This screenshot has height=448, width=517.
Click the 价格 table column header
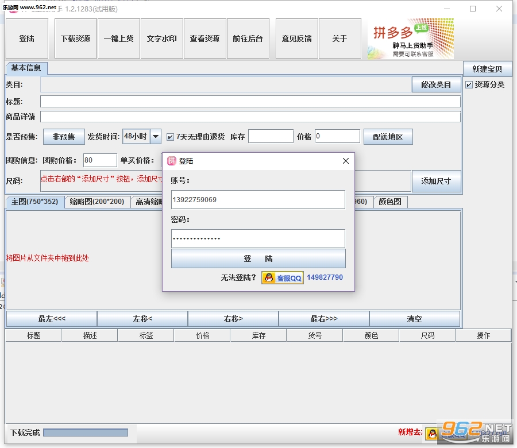[x=202, y=335]
